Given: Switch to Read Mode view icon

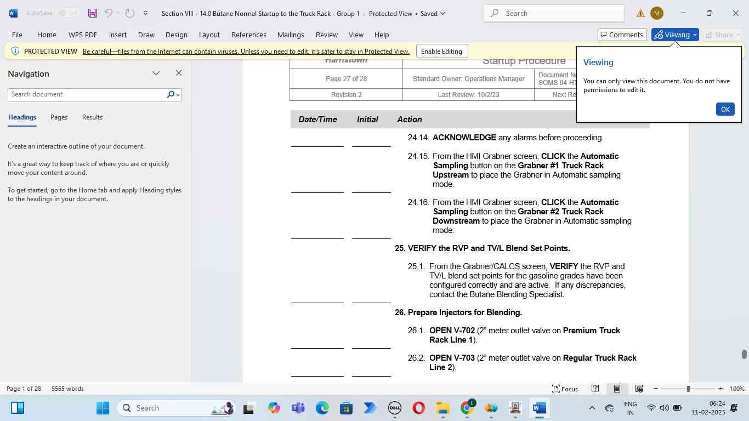Looking at the screenshot, I should [x=595, y=389].
